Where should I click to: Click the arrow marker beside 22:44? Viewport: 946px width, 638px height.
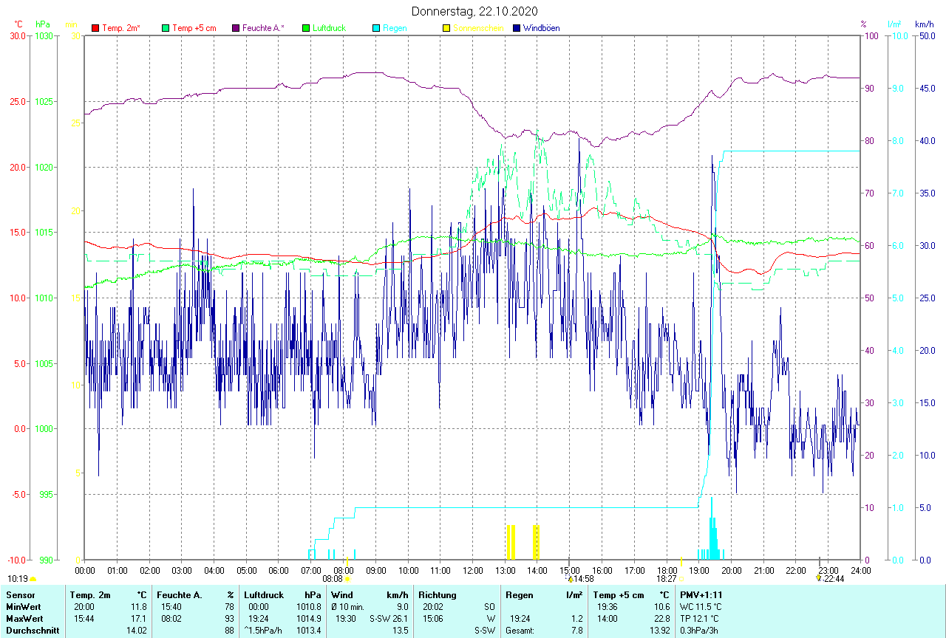pos(819,579)
